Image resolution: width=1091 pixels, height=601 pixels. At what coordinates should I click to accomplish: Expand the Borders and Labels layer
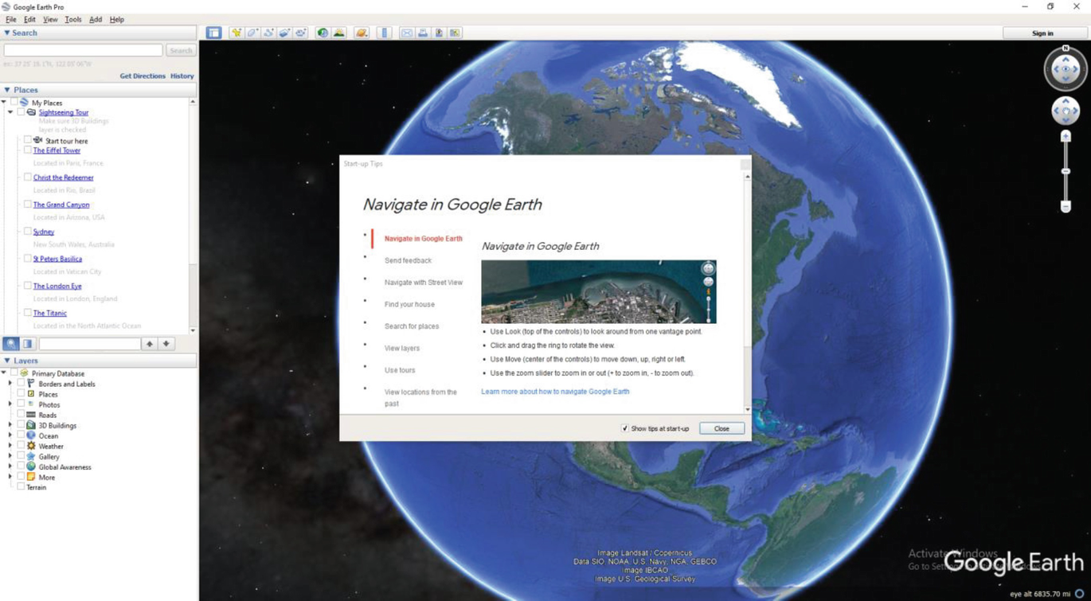point(10,384)
